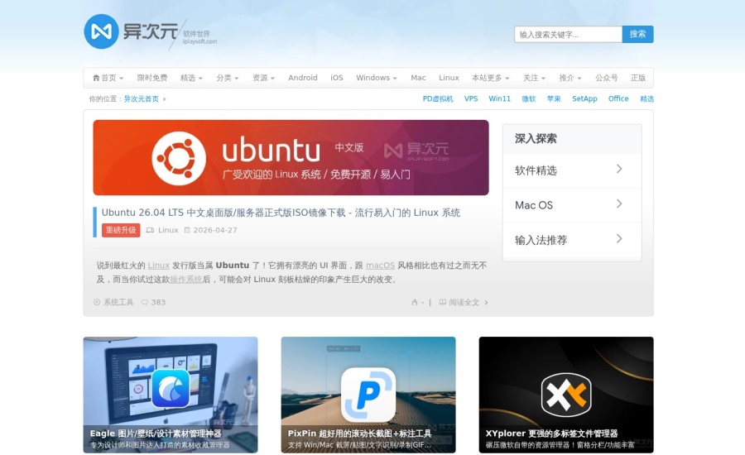
Task: Click the 383 comments count
Action: coord(158,302)
